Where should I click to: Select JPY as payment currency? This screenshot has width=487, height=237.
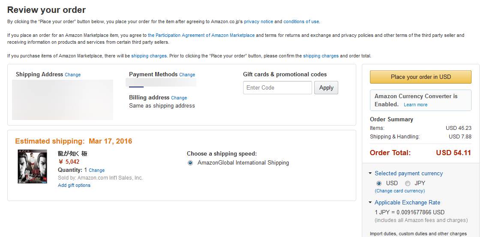(408, 183)
